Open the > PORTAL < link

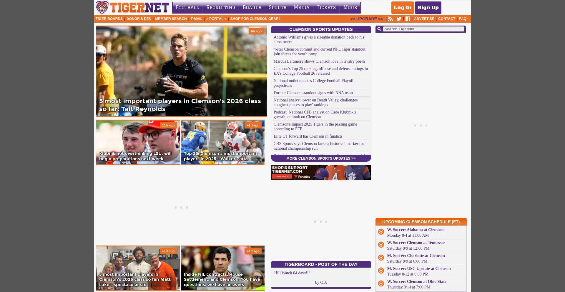[216, 19]
